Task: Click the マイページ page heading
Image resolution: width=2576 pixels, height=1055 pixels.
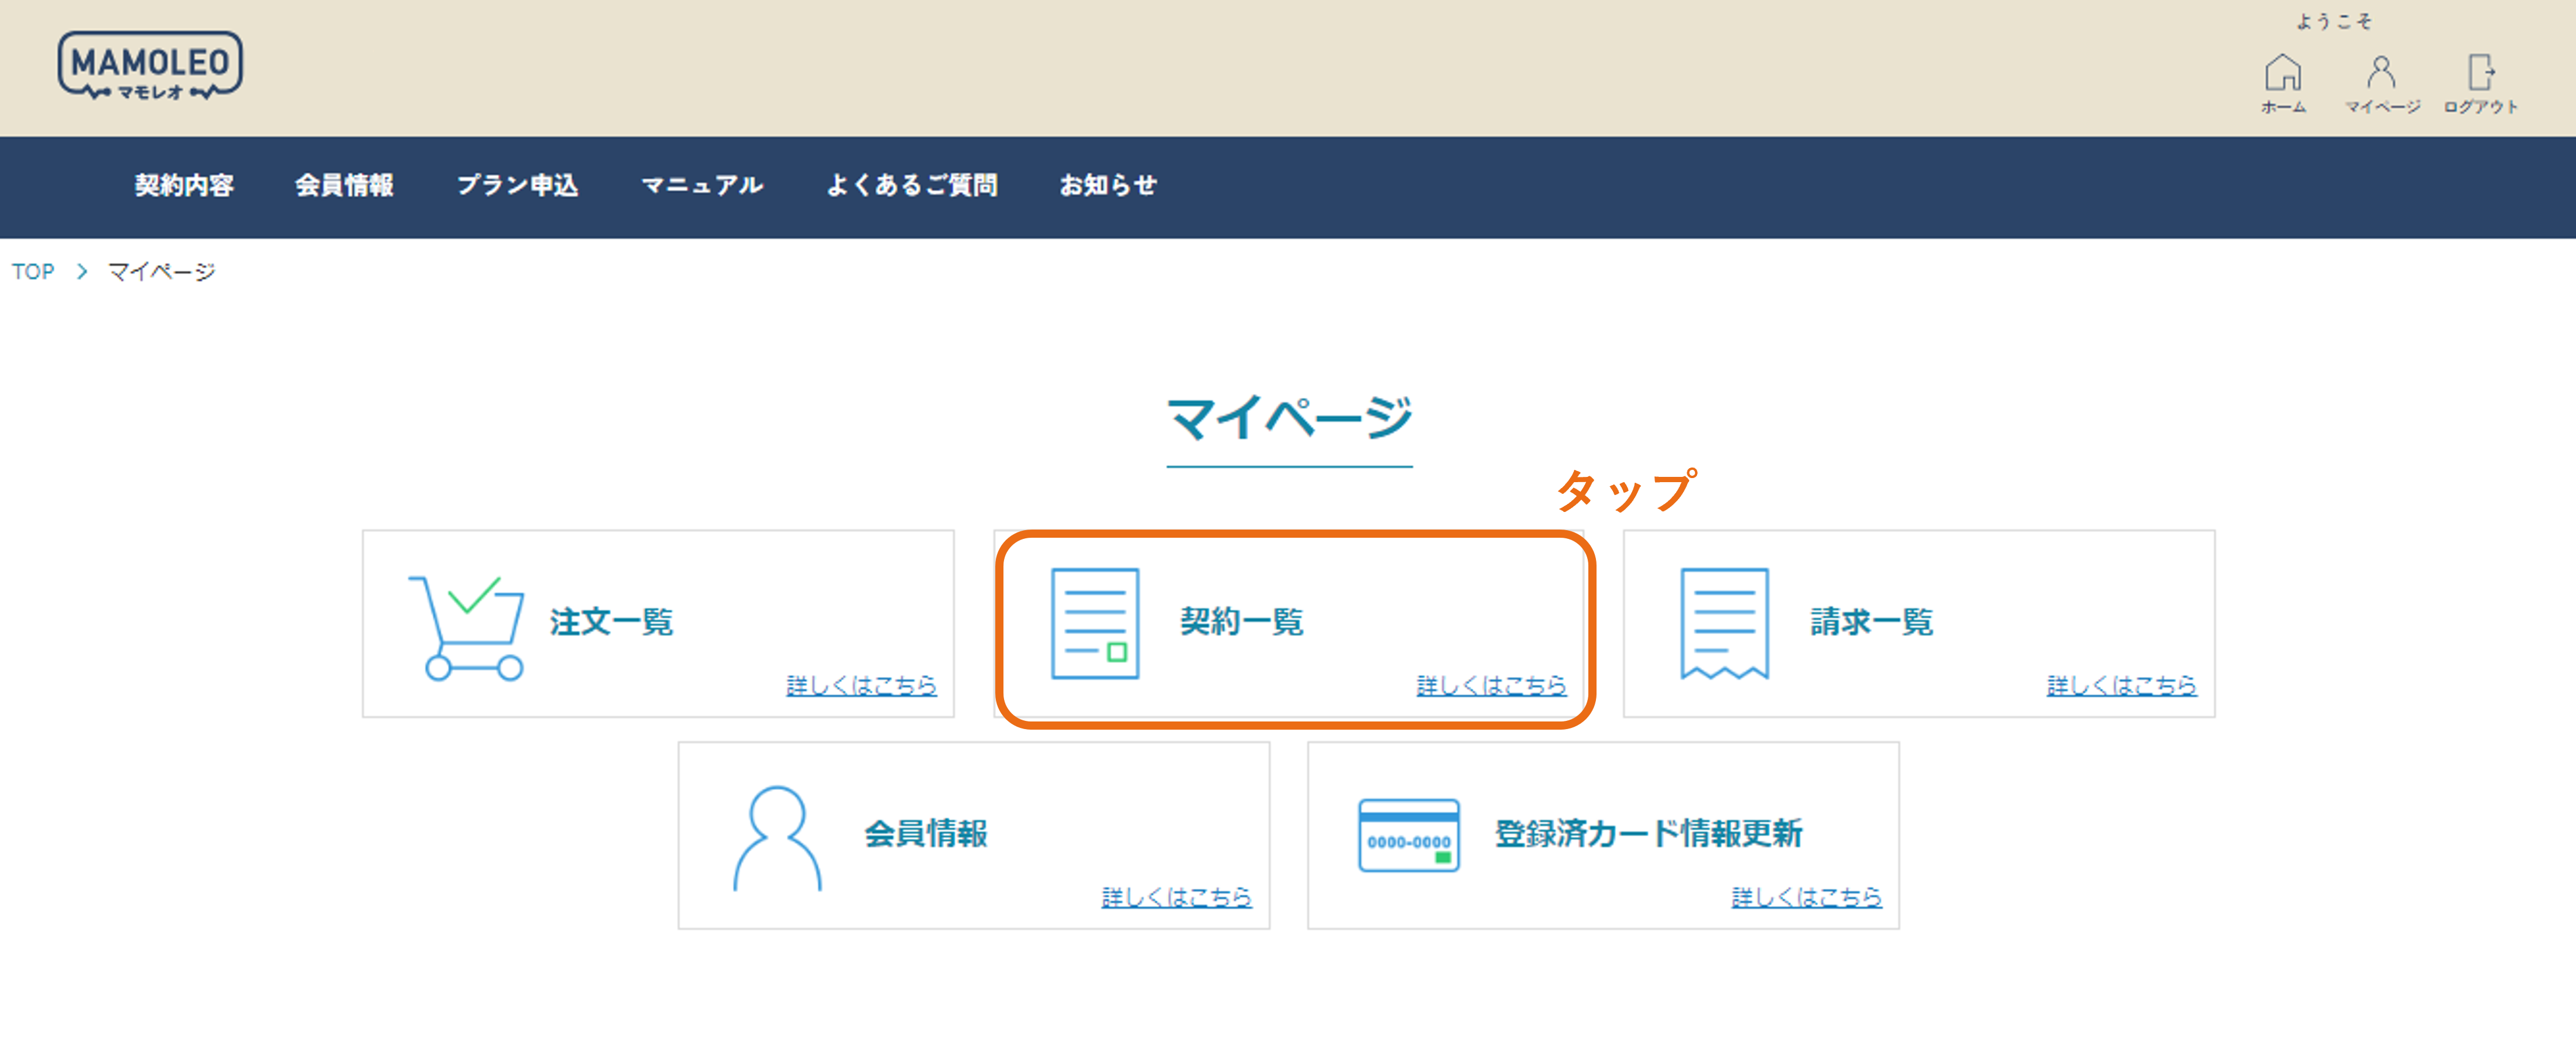Action: coord(1289,418)
